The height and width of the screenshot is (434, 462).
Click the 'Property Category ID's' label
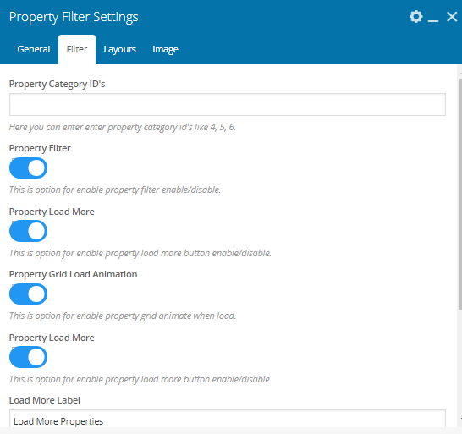58,85
